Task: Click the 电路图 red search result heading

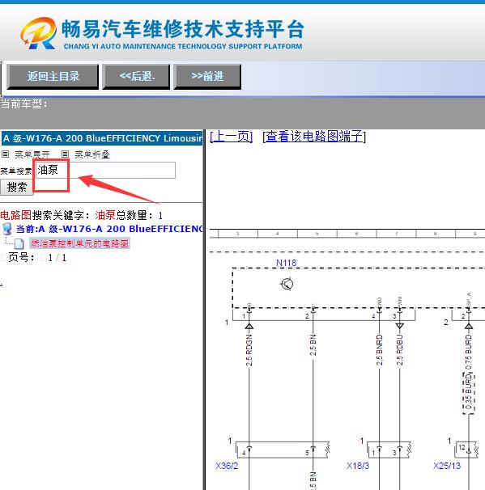Action: coord(15,215)
